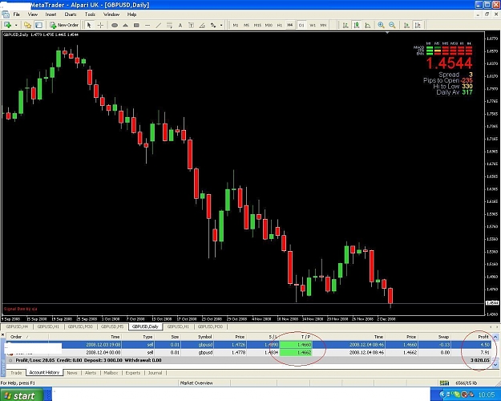This screenshot has height=401, width=501.
Task: Open the New Chart dropdown arrow
Action: (16, 25)
